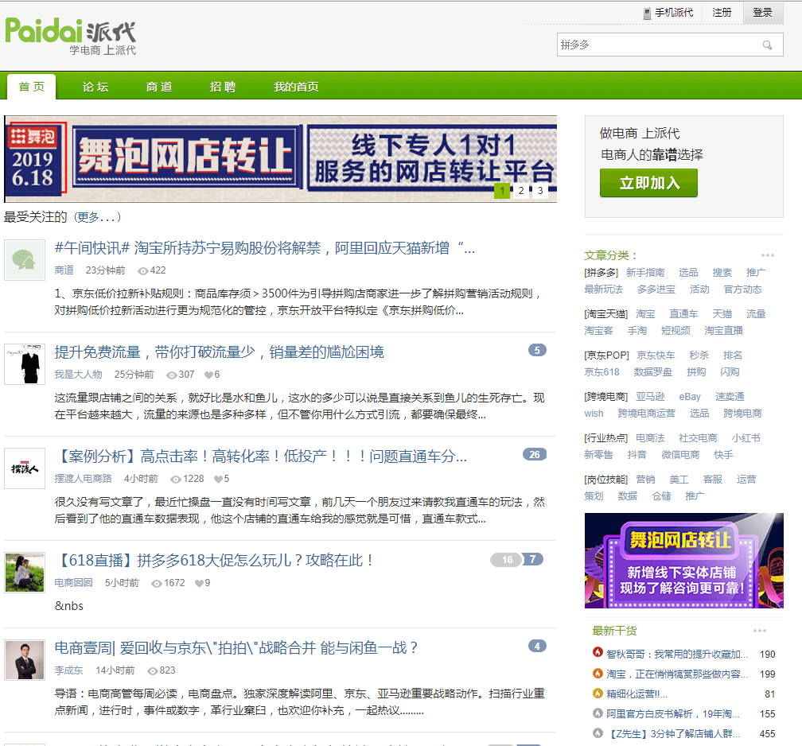Open the avatar of 午间快讯 post

pos(25,260)
